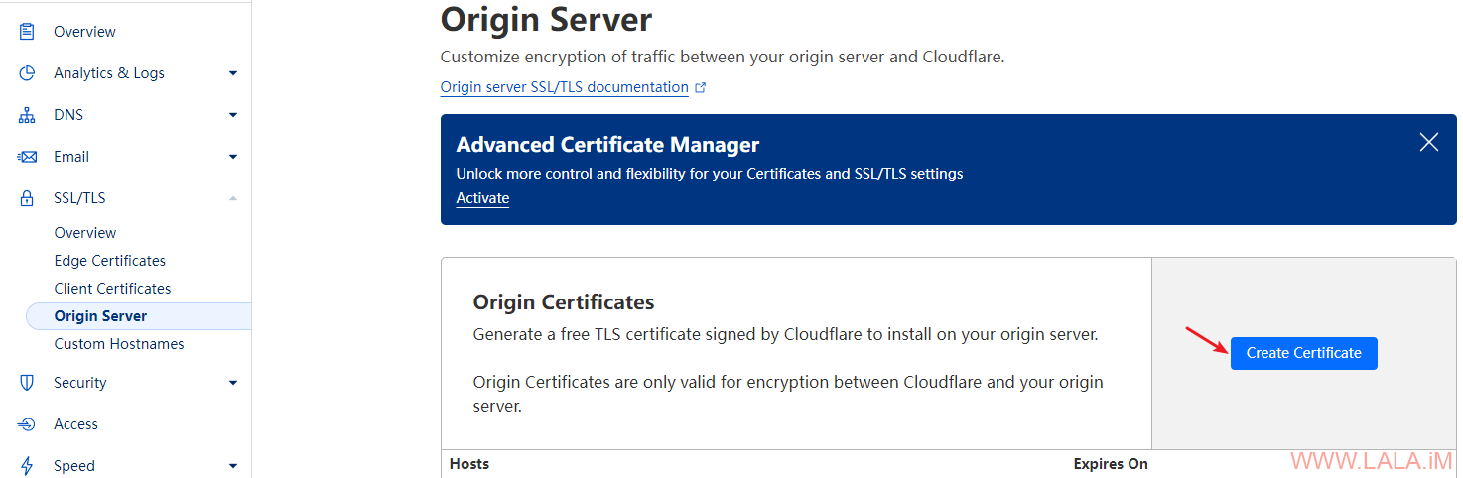
Task: Dismiss the Advanced Certificate Manager banner
Action: pyautogui.click(x=1428, y=142)
